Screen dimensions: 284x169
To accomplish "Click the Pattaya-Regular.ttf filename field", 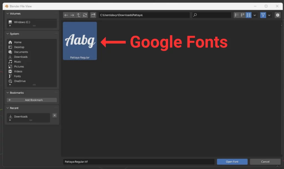I will click(139, 162).
